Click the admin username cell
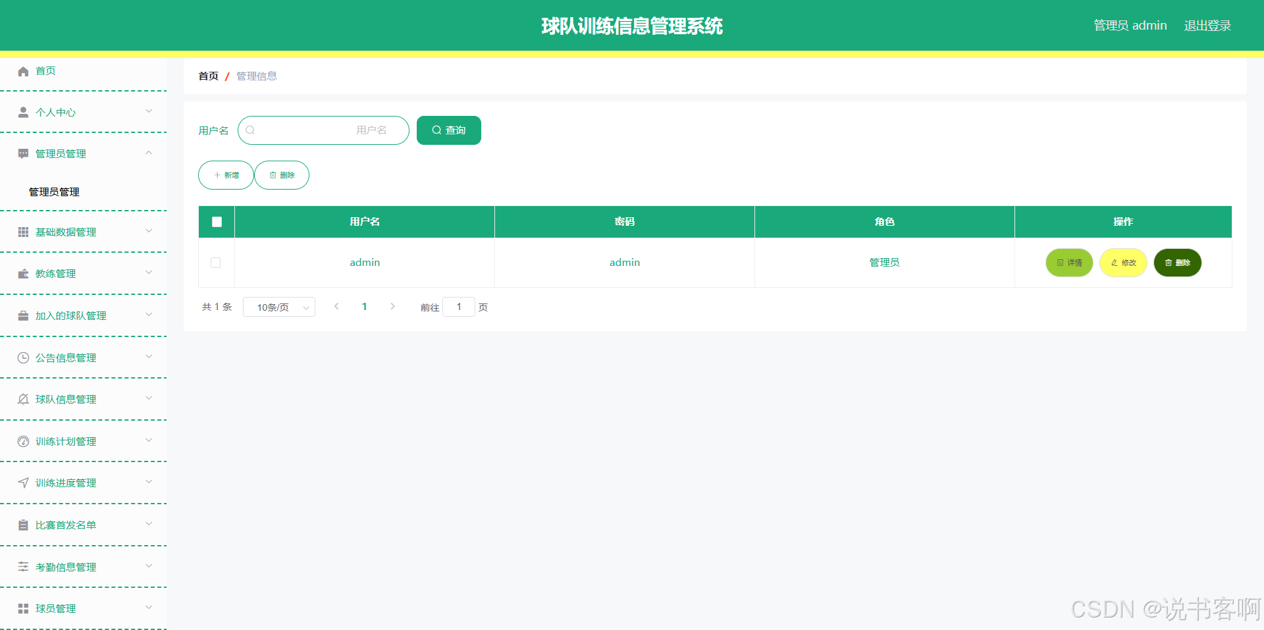This screenshot has width=1264, height=630. (x=365, y=263)
